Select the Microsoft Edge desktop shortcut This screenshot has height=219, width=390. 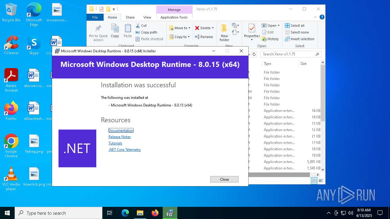(34, 15)
